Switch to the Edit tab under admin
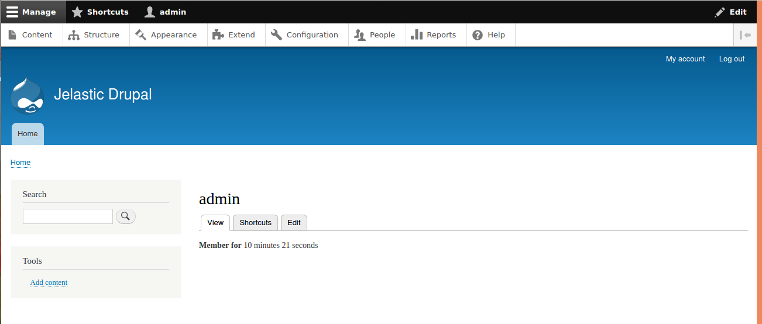This screenshot has height=324, width=762. coord(294,223)
